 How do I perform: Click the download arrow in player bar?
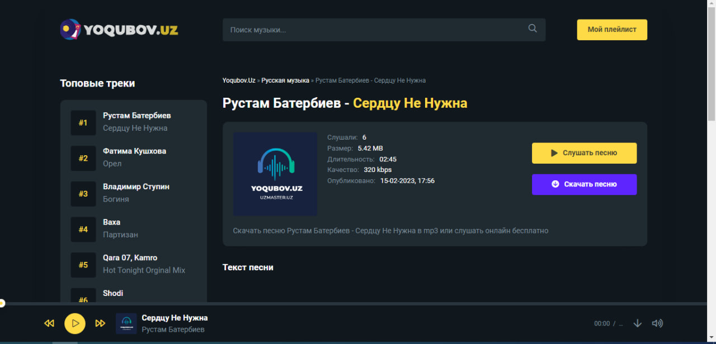tap(637, 323)
